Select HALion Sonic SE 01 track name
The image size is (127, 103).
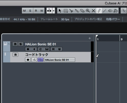pos(41,44)
